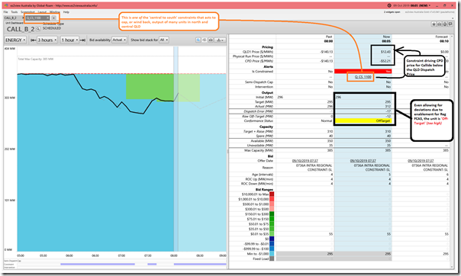461x276 pixels.
Task: Switch to the CALL_B_2 tab
Action: point(10,18)
